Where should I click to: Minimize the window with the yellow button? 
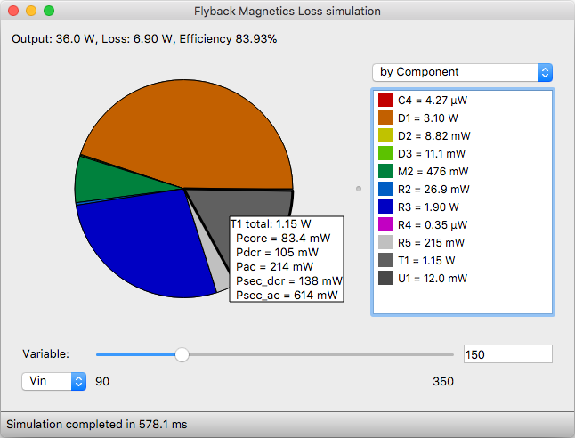pyautogui.click(x=31, y=11)
